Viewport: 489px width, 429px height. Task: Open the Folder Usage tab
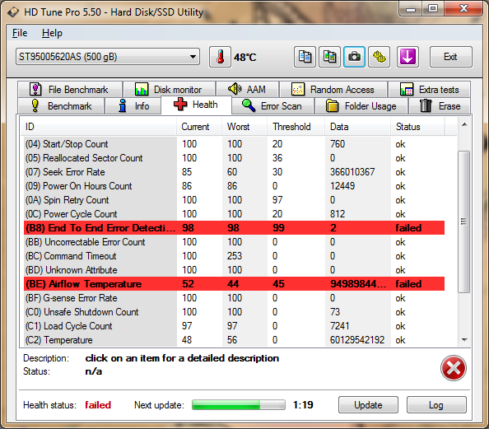tap(361, 105)
